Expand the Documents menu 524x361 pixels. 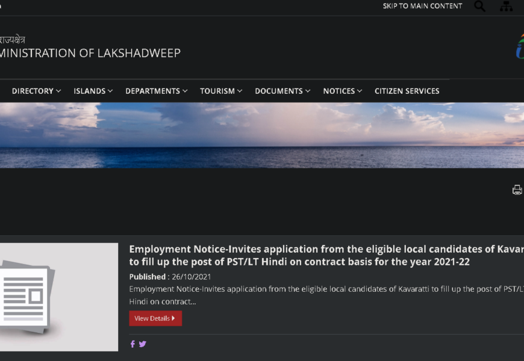tap(282, 91)
